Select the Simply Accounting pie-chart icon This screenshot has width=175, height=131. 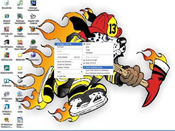coord(20,29)
